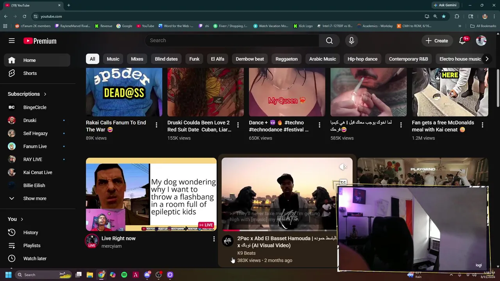
Task: Unmute the 2Pac video preview
Action: coord(343,167)
